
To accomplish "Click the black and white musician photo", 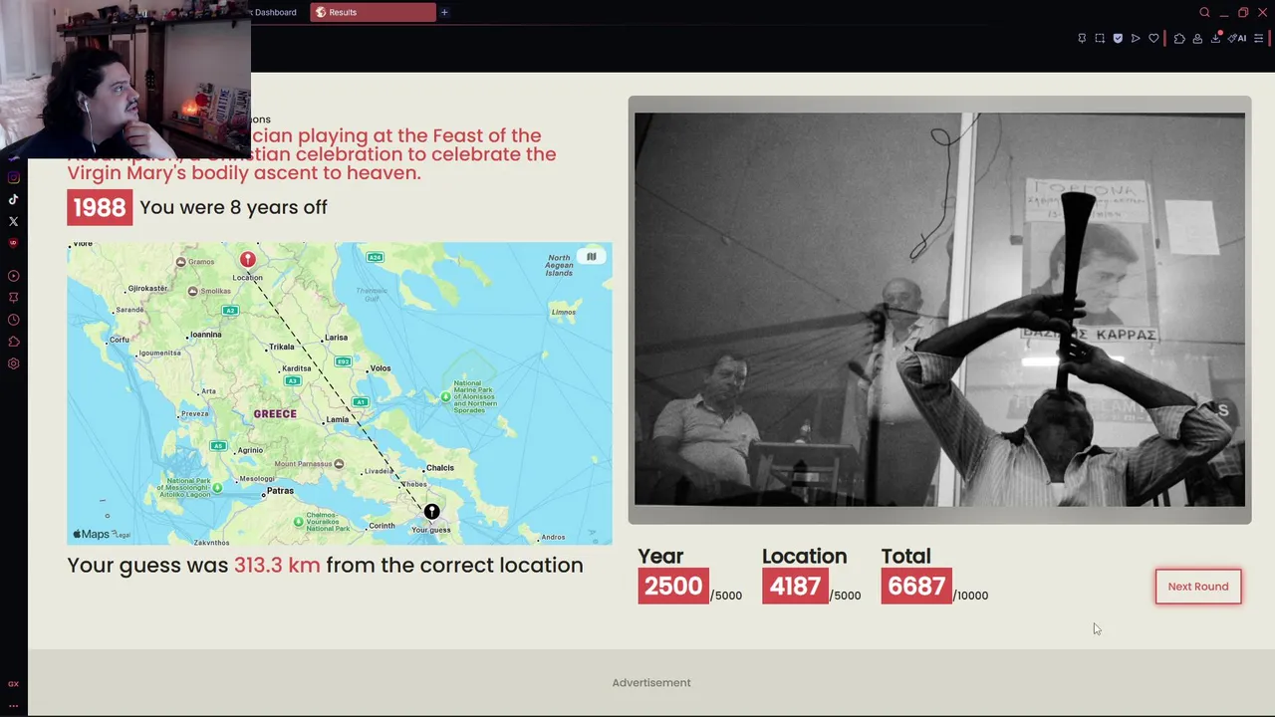I will 939,310.
